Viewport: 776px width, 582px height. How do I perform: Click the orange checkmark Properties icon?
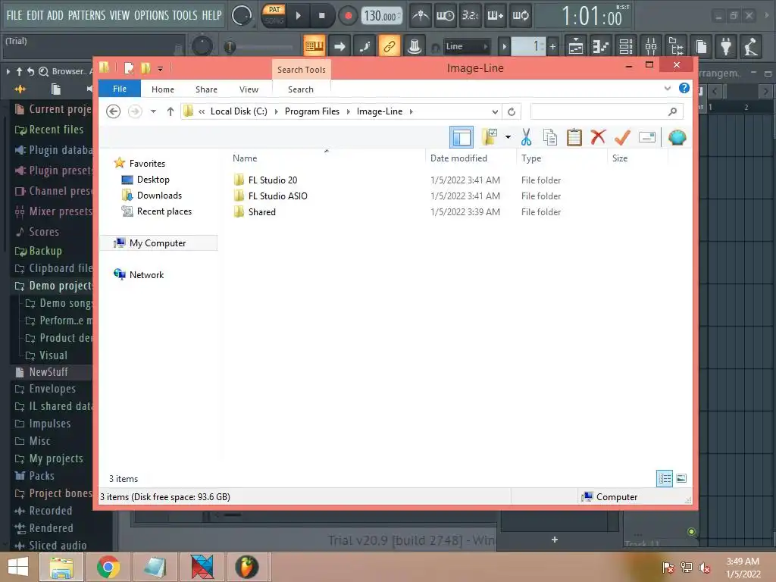pos(623,137)
